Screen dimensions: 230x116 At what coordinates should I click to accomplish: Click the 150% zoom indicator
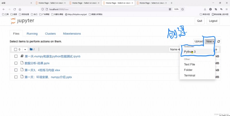pyautogui.click(x=176, y=9)
